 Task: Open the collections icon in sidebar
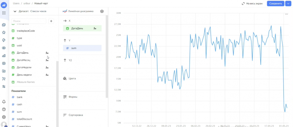click(x=4, y=25)
